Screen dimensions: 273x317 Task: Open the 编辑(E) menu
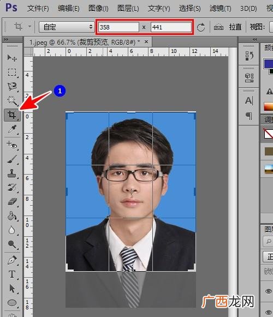coord(69,9)
